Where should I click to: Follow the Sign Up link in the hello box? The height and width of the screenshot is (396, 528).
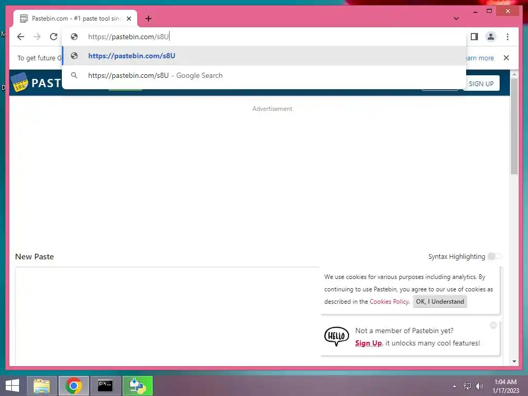point(368,343)
